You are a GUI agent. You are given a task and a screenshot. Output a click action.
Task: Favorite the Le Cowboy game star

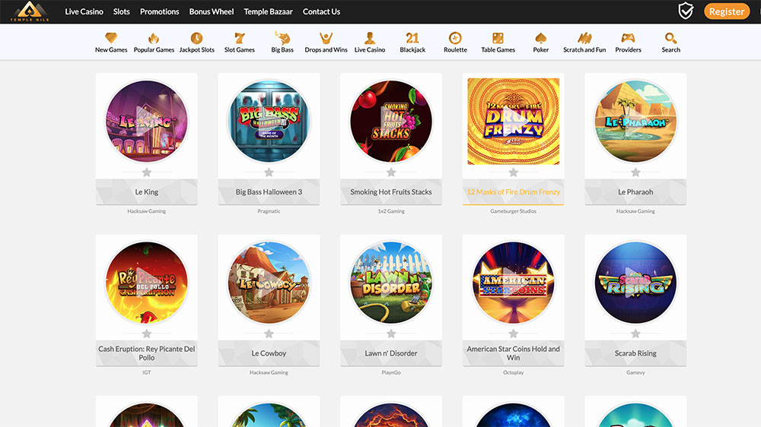click(x=269, y=334)
